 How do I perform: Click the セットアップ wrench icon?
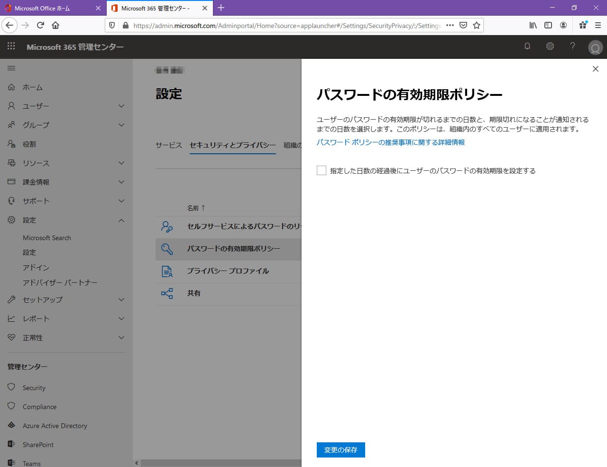click(11, 299)
